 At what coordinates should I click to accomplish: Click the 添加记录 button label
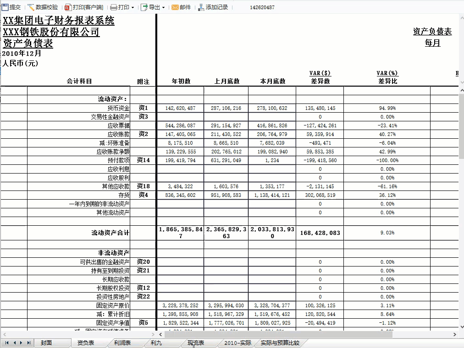217,7
